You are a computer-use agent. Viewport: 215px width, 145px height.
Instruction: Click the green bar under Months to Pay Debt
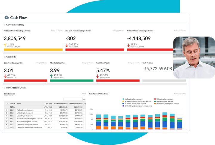72,80
